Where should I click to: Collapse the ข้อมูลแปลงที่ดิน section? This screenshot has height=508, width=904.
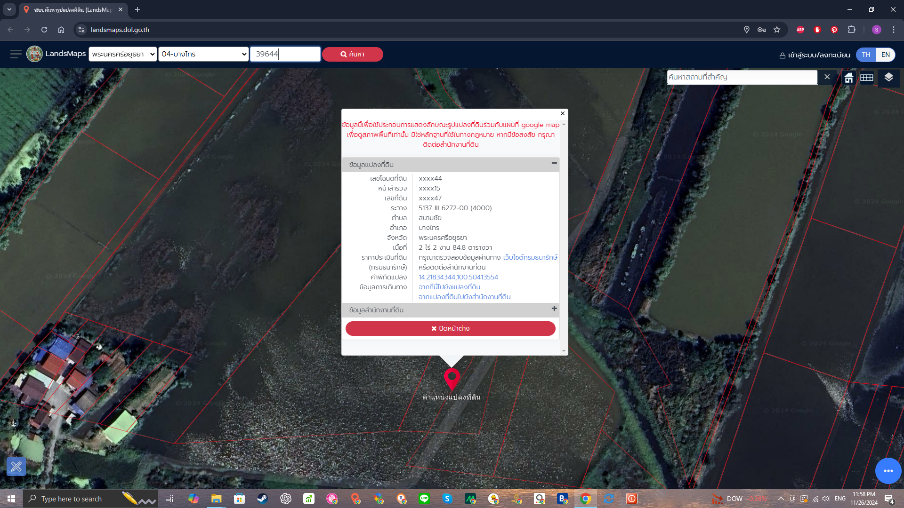point(554,163)
